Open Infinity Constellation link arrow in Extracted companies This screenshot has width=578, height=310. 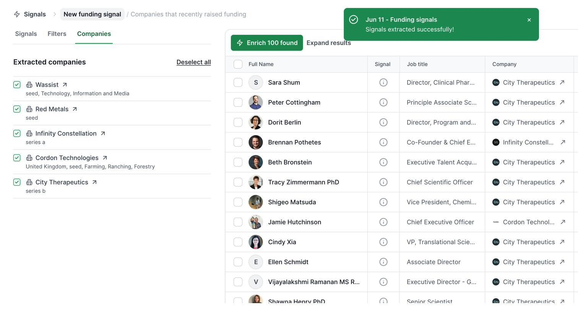click(102, 134)
